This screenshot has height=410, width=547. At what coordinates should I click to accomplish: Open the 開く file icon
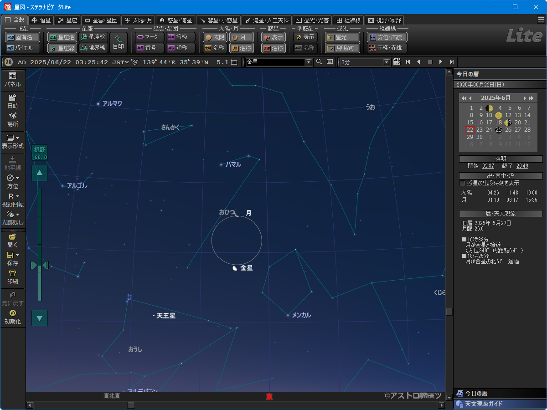point(13,241)
